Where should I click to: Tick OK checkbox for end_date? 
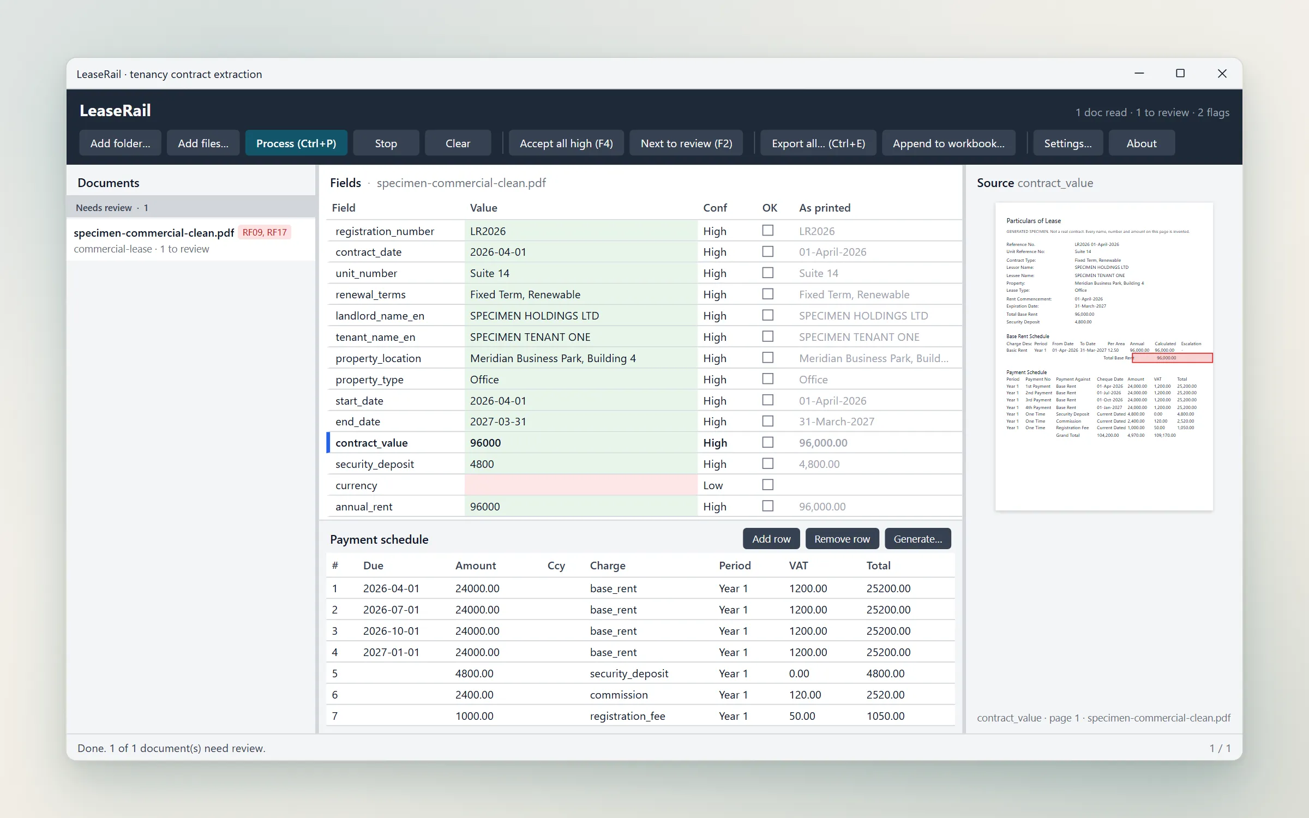767,422
